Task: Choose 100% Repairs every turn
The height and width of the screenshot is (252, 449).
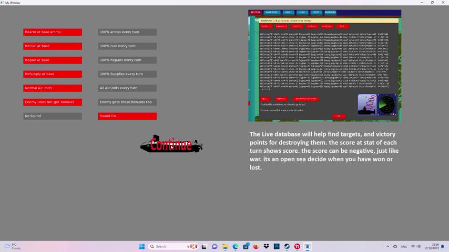Action: (x=127, y=60)
